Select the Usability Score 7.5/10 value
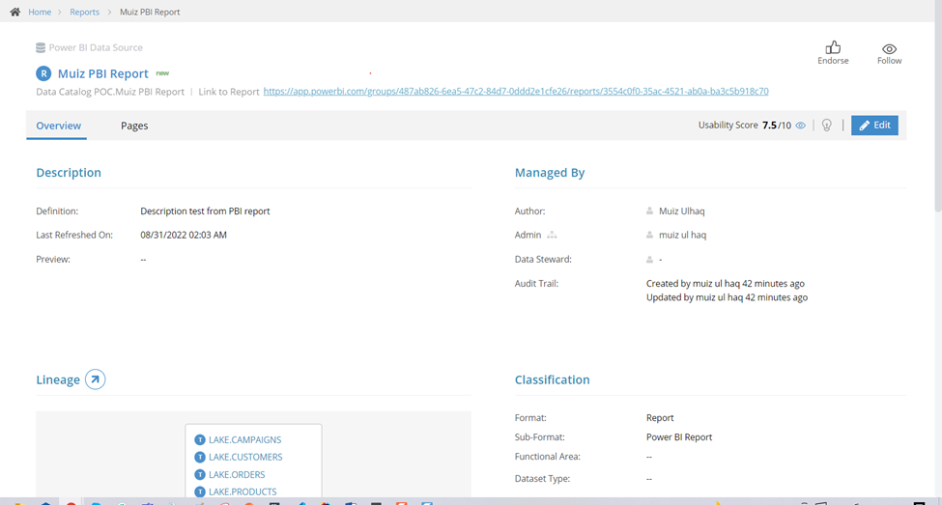Viewport: 942px width, 505px height. coord(776,126)
